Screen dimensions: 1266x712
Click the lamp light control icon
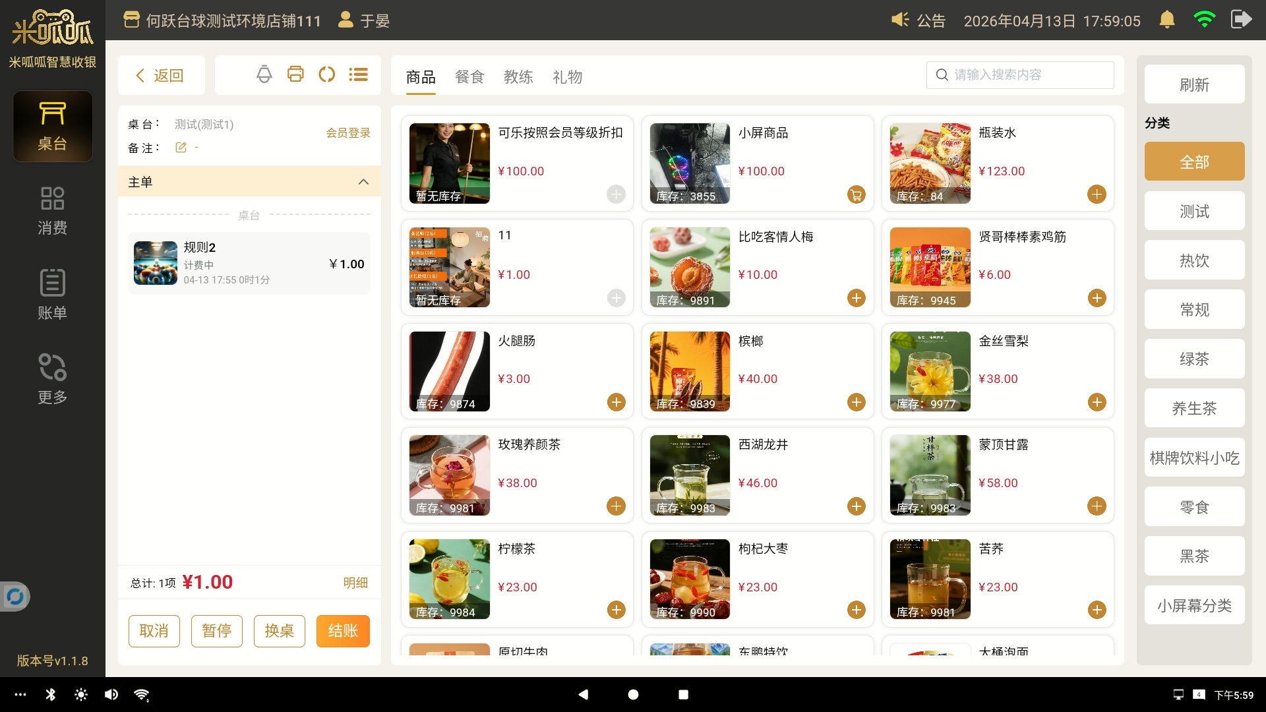(264, 74)
